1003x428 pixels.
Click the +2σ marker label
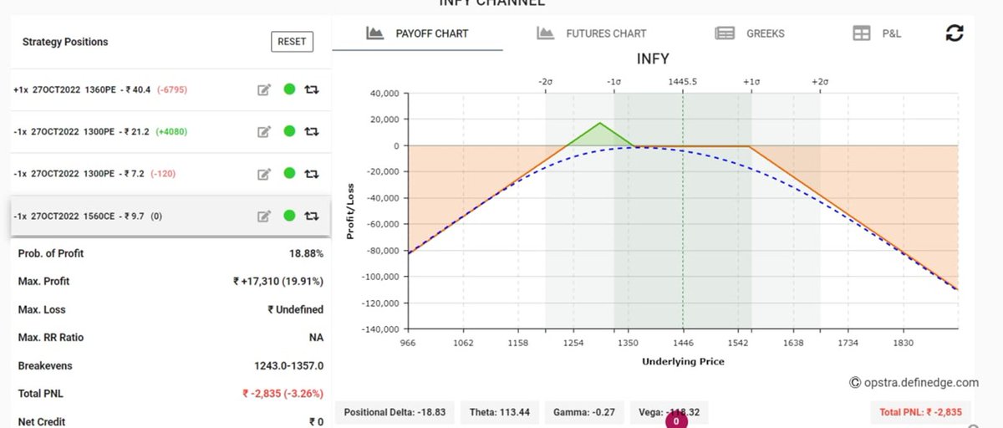819,82
